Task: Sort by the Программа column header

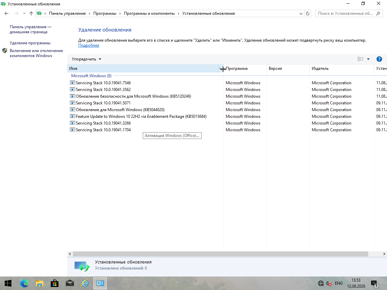Action: coord(245,68)
